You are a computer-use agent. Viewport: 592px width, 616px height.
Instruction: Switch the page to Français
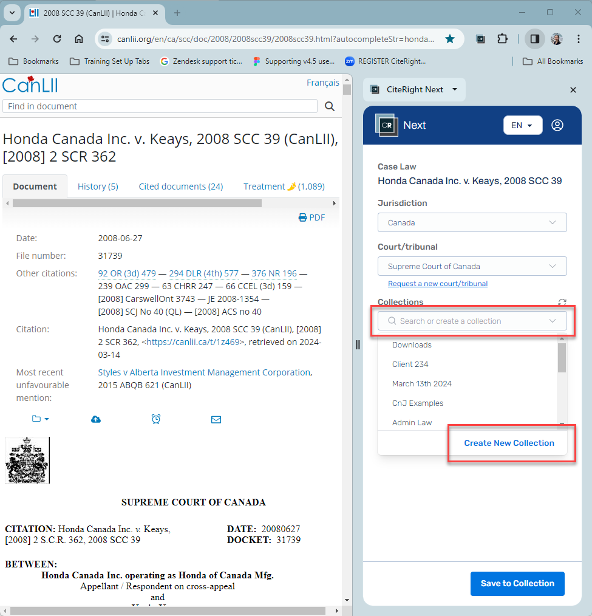click(x=322, y=83)
